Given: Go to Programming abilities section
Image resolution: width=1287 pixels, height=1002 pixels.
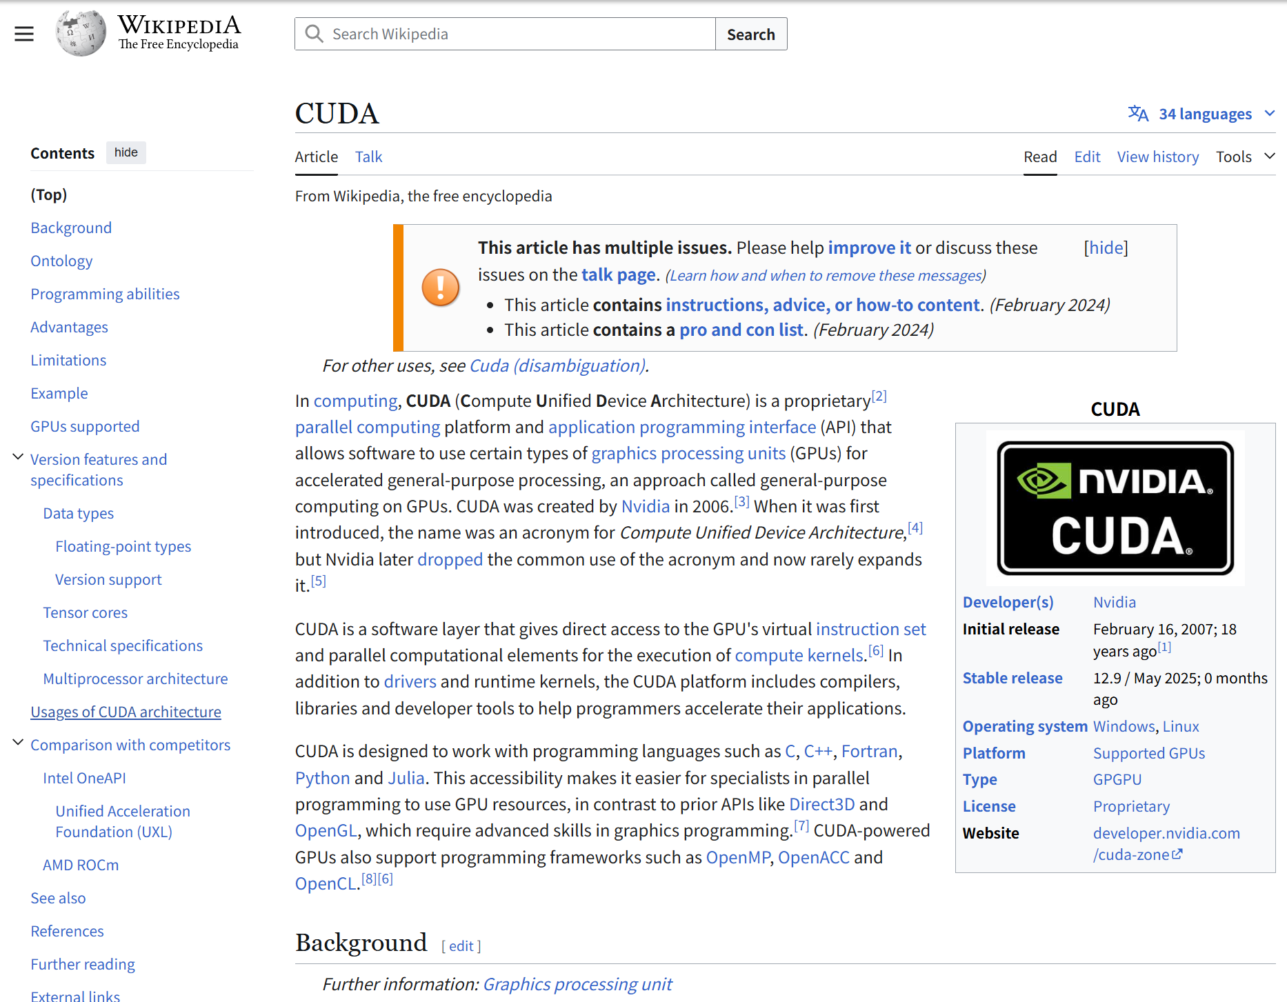Looking at the screenshot, I should (105, 294).
